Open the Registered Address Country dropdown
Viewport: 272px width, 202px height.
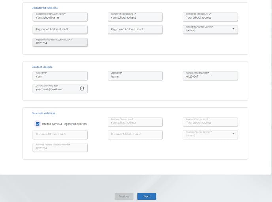pos(210,30)
